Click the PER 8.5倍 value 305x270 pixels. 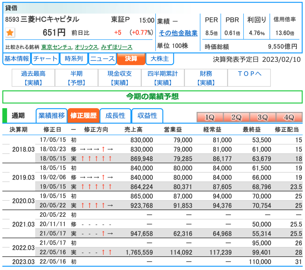click(x=211, y=33)
